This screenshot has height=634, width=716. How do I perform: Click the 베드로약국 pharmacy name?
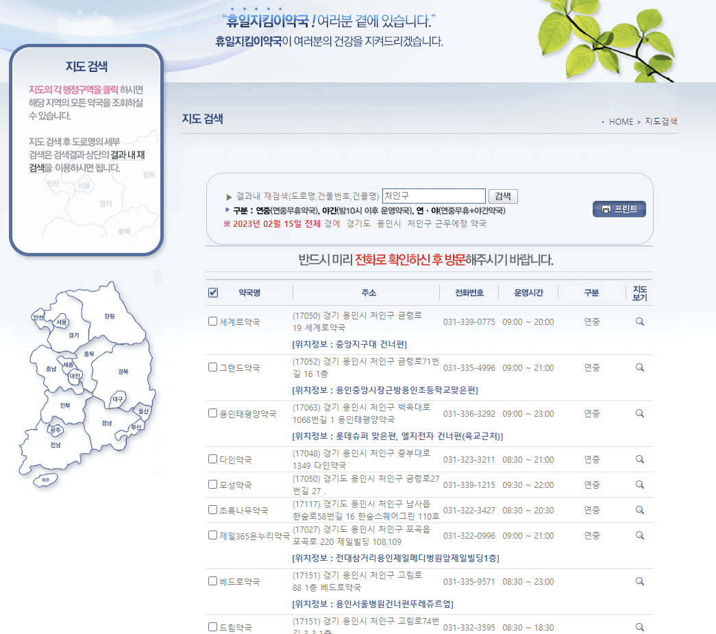point(240,582)
